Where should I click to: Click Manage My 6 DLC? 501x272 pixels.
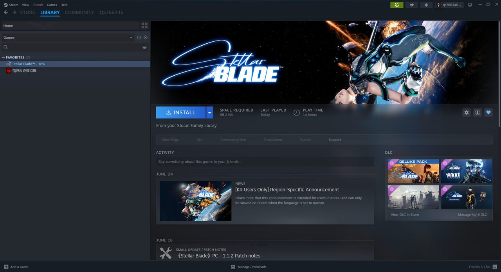tap(472, 215)
